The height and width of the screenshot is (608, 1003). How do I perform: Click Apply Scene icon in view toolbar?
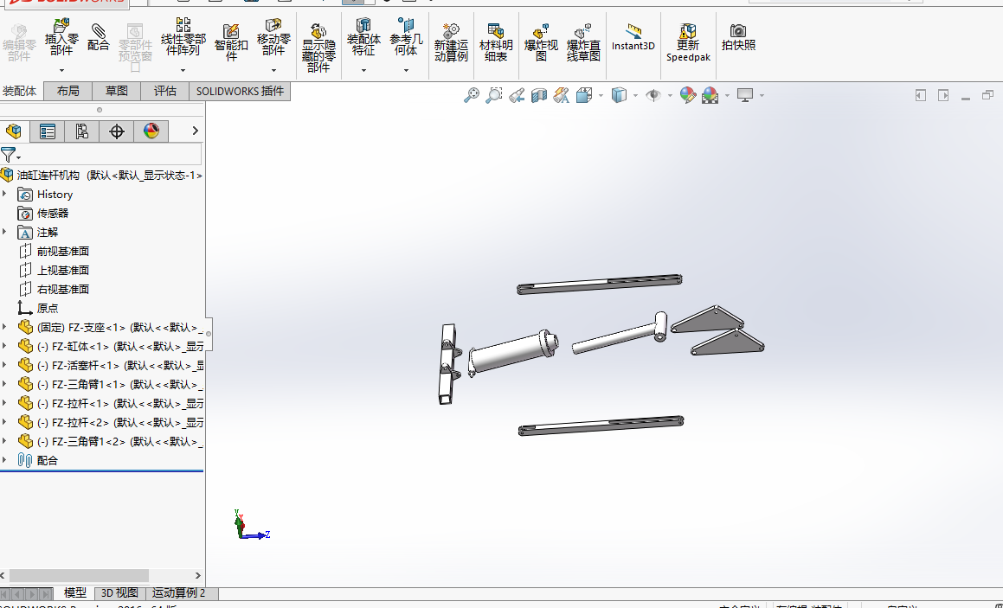(x=710, y=95)
